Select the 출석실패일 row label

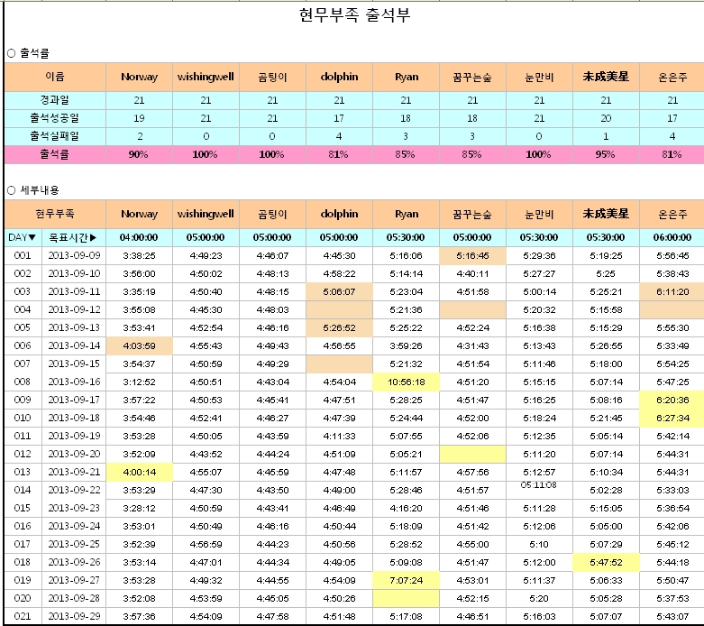(x=55, y=136)
